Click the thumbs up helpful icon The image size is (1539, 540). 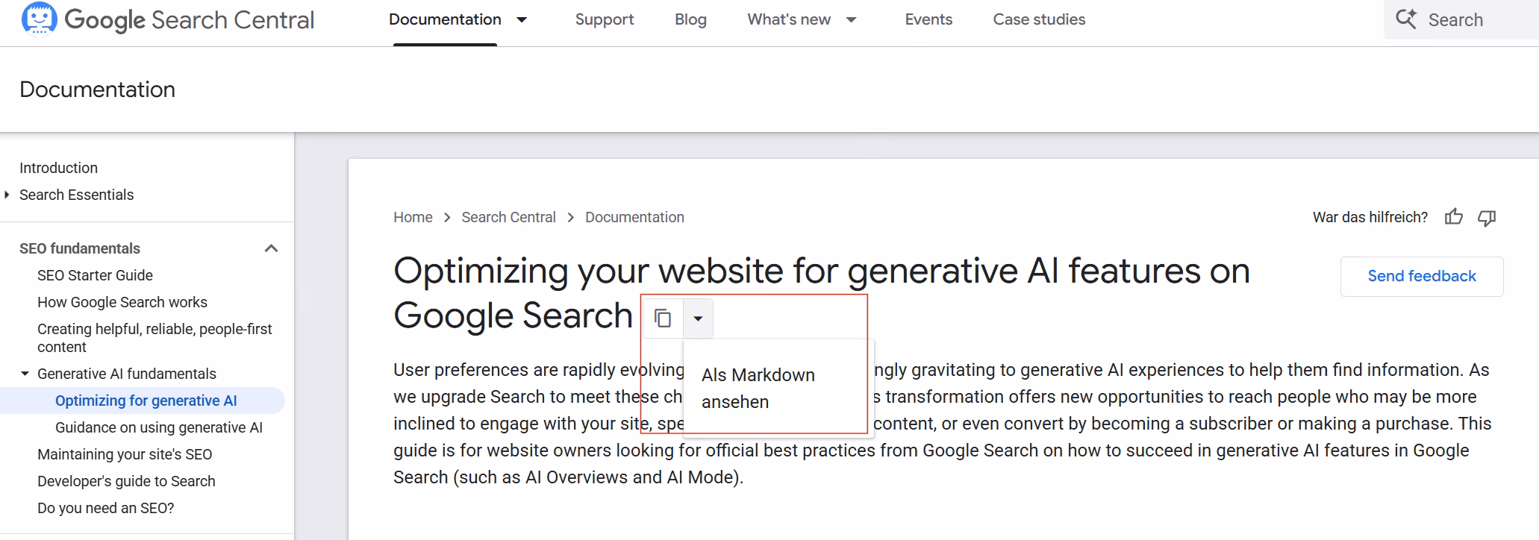[1453, 217]
